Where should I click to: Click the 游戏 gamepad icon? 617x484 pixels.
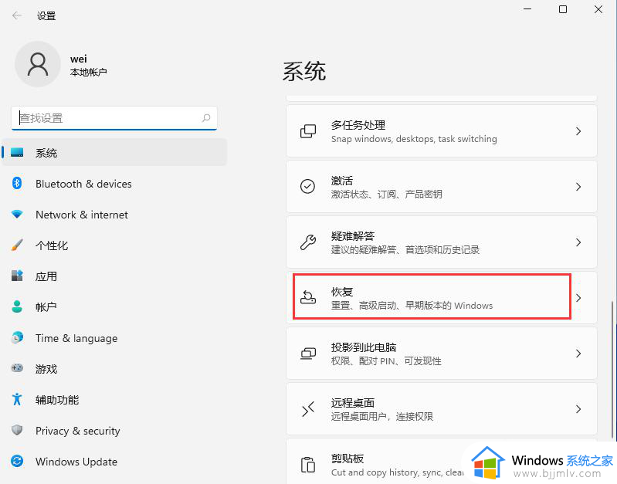click(17, 368)
